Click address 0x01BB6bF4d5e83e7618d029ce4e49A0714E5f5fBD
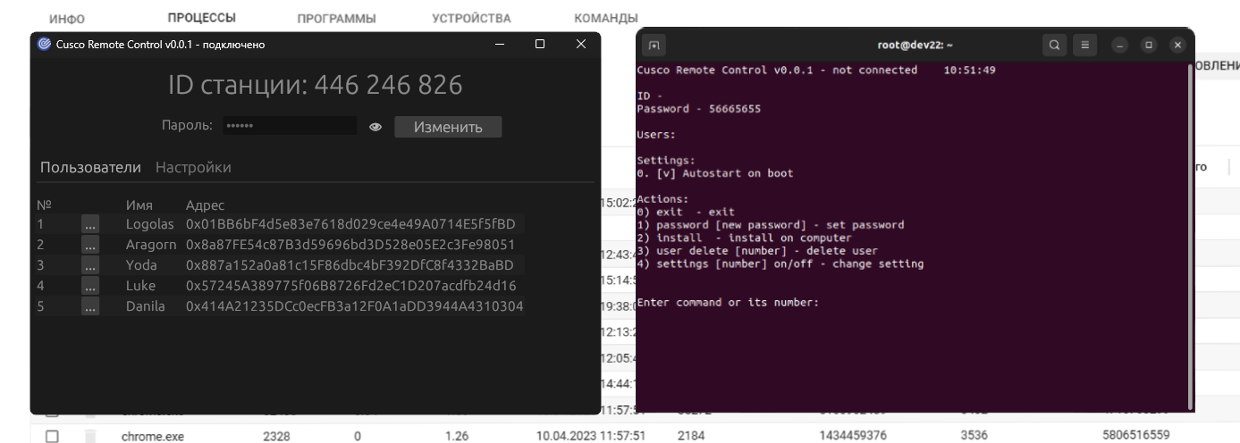 350,224
